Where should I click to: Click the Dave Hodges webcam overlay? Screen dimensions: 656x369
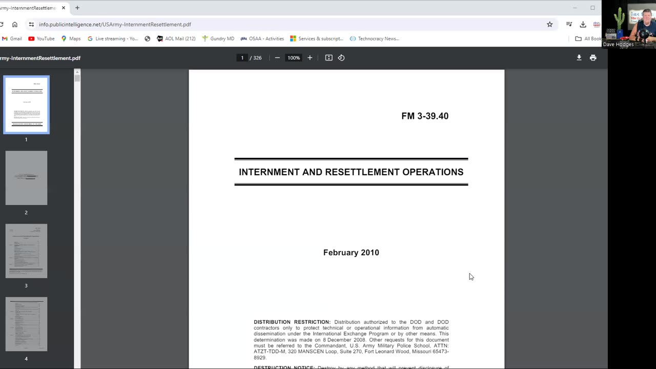point(629,24)
